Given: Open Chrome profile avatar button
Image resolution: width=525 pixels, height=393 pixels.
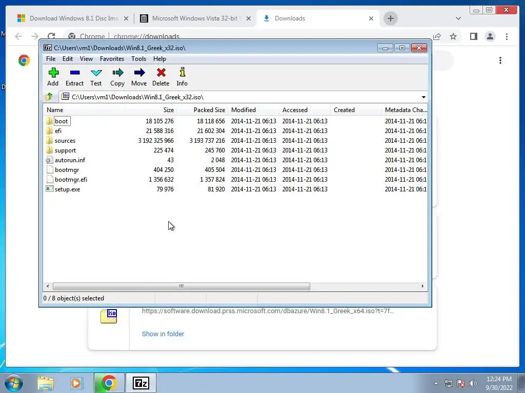Looking at the screenshot, I should (490, 36).
